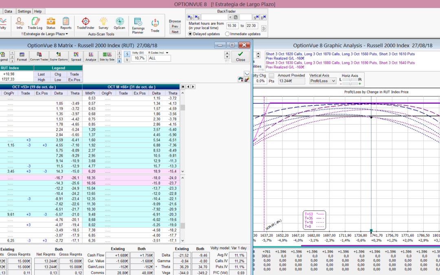The image size is (440, 275).
Task: Open the Vertical Axis Profit/Loss dropdown
Action: click(x=323, y=81)
